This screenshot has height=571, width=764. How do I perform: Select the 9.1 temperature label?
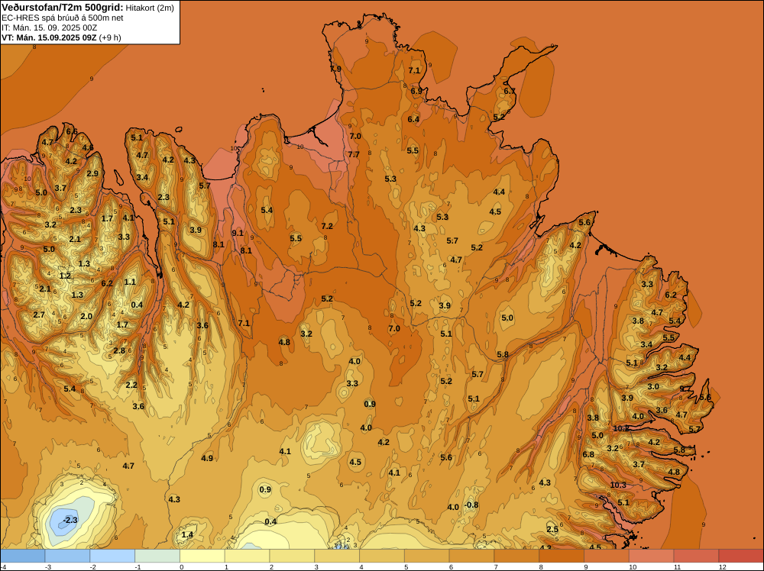pos(238,233)
